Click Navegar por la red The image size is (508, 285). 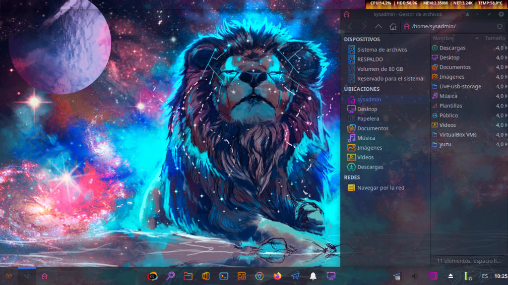(380, 188)
